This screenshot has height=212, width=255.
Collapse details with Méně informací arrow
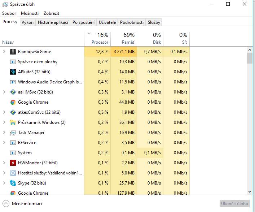point(6,204)
